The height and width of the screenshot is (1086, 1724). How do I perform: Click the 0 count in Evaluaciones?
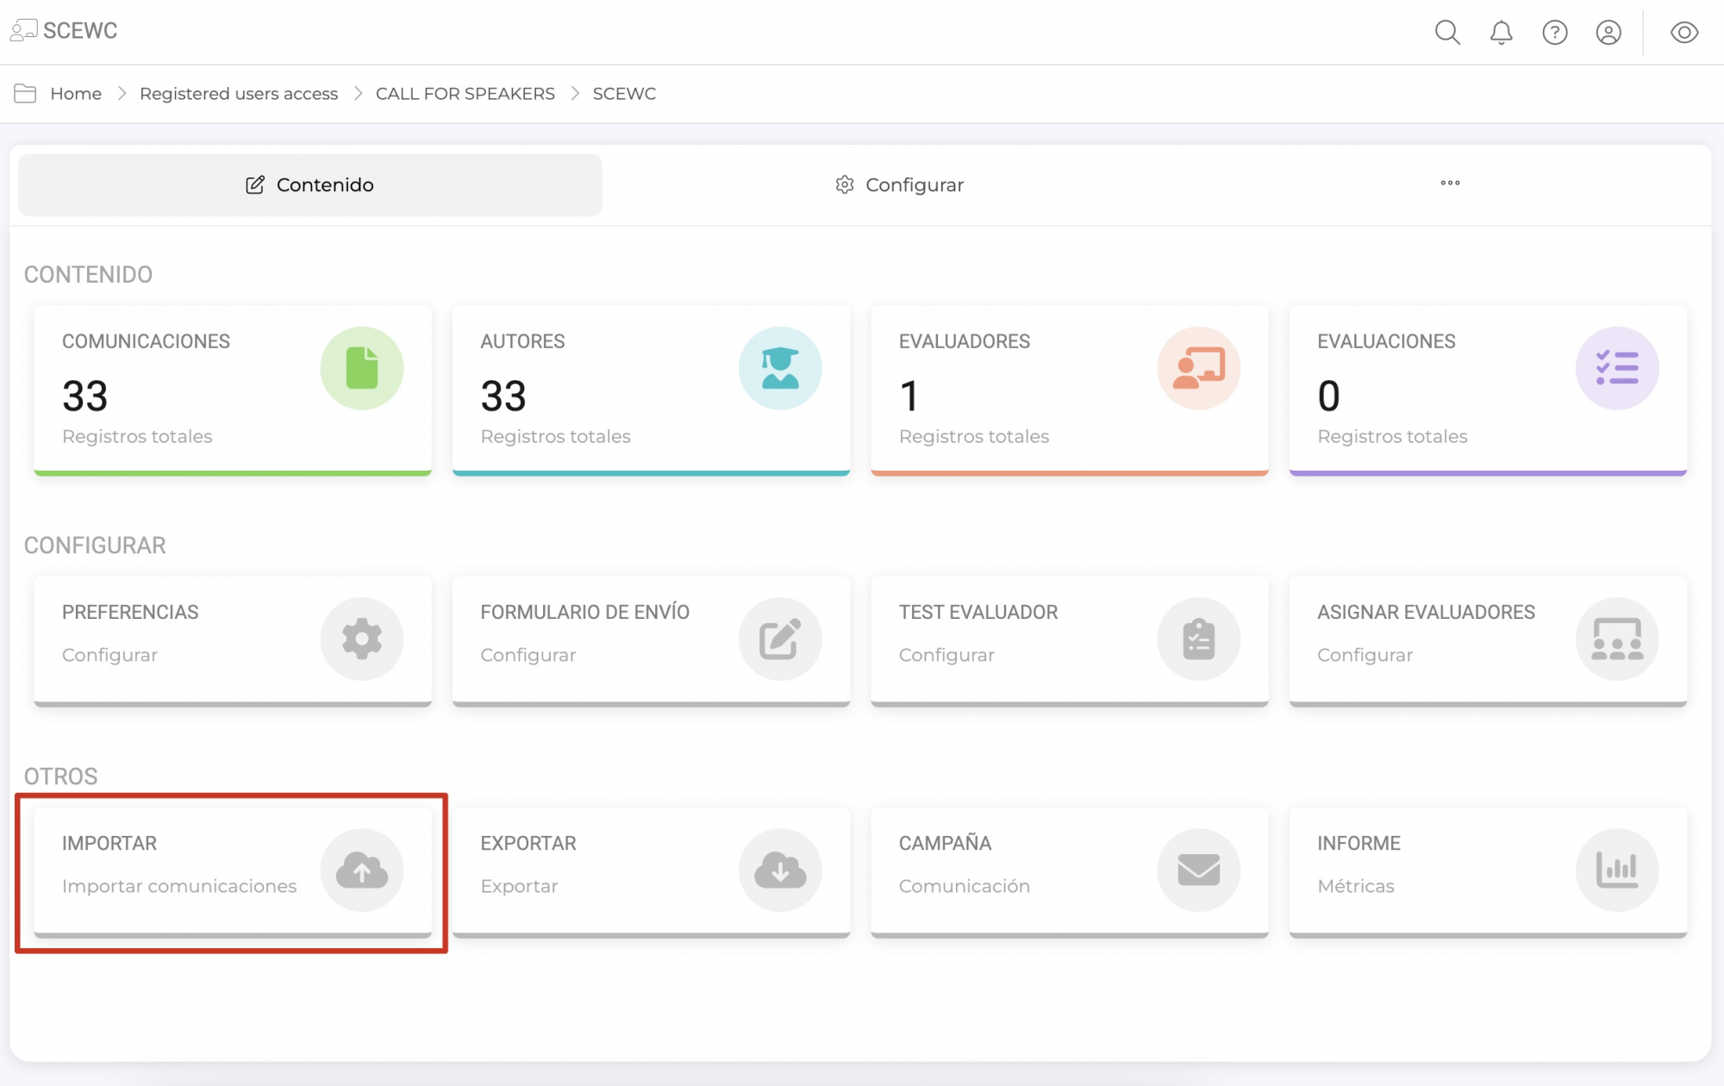(1328, 396)
